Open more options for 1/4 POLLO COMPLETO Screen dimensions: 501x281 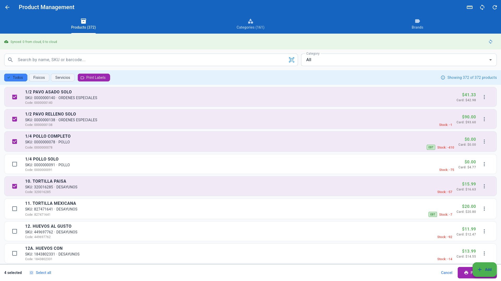[x=484, y=142]
